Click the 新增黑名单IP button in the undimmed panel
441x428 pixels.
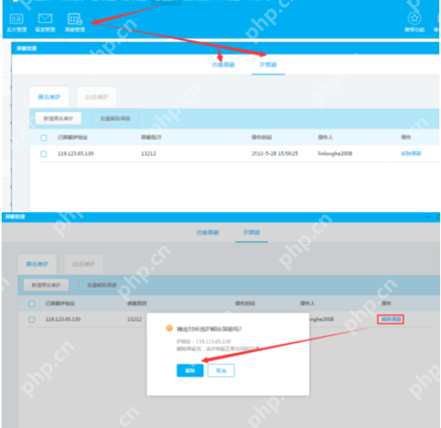(59, 119)
